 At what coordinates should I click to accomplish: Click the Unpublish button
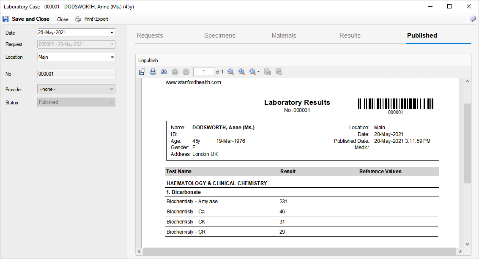[148, 60]
